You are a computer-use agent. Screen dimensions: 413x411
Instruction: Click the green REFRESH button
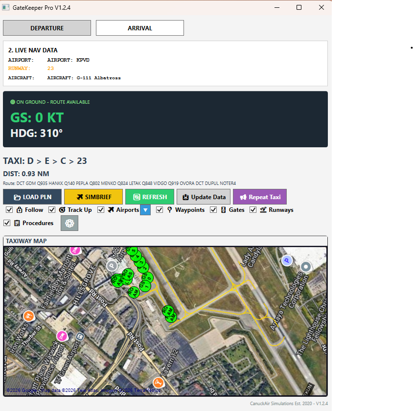click(150, 197)
